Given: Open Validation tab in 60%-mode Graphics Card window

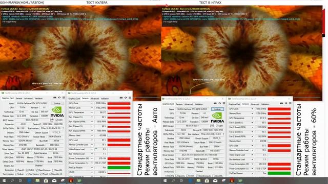Looking at the screenshot, I should pyautogui.click(x=199, y=104).
